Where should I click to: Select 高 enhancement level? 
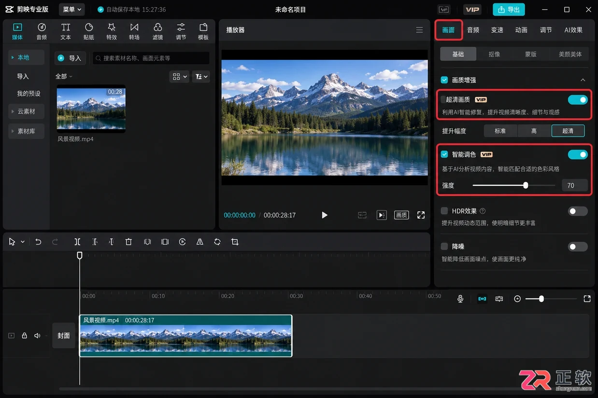click(534, 131)
